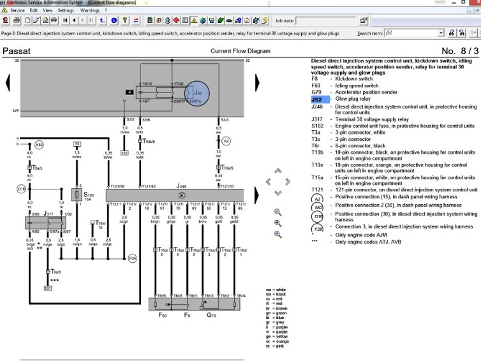Image resolution: width=481 pixels, height=361 pixels.
Task: Click the left black diagram page arrow
Action: click(x=8, y=83)
